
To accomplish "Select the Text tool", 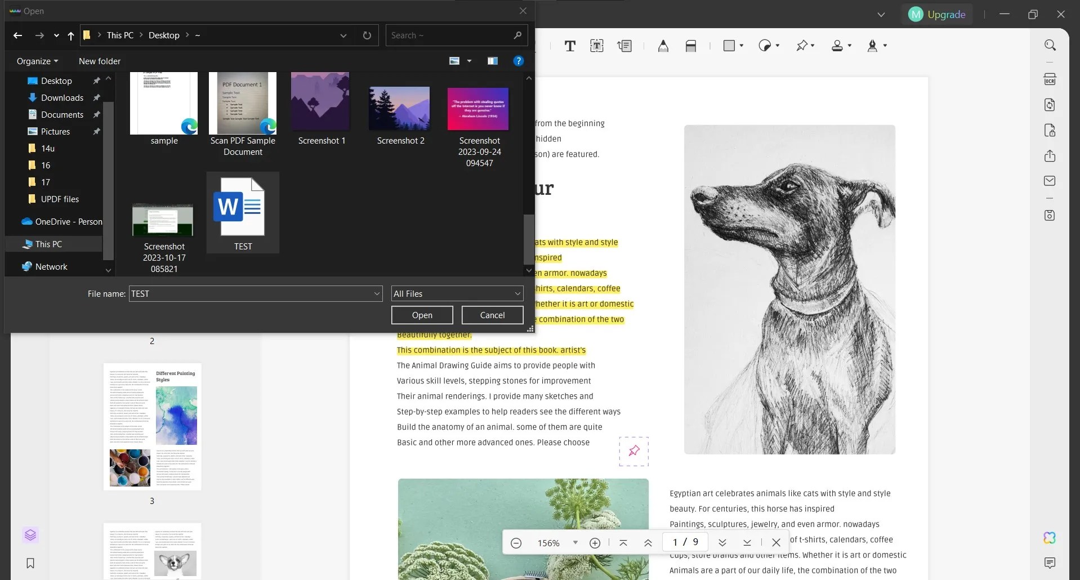I will (x=570, y=46).
